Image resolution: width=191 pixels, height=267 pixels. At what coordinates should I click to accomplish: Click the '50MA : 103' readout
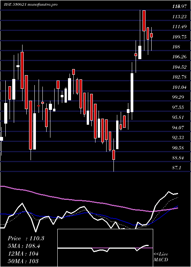point(23,261)
